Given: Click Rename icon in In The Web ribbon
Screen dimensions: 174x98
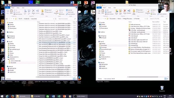Looking at the screenshot, I should pyautogui.click(x=129, y=11).
